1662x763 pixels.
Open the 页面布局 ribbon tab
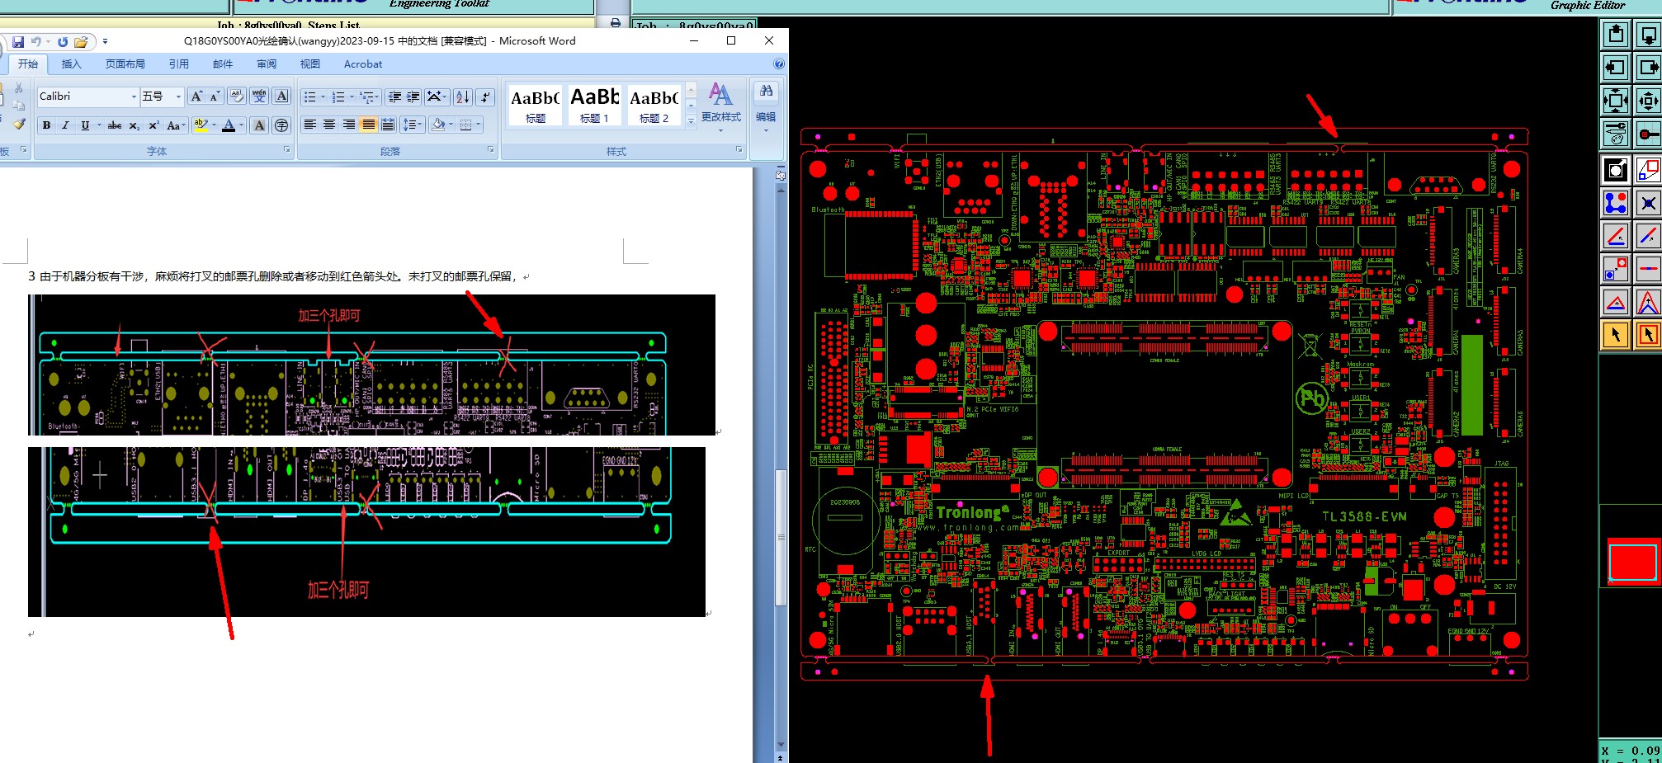click(x=125, y=64)
